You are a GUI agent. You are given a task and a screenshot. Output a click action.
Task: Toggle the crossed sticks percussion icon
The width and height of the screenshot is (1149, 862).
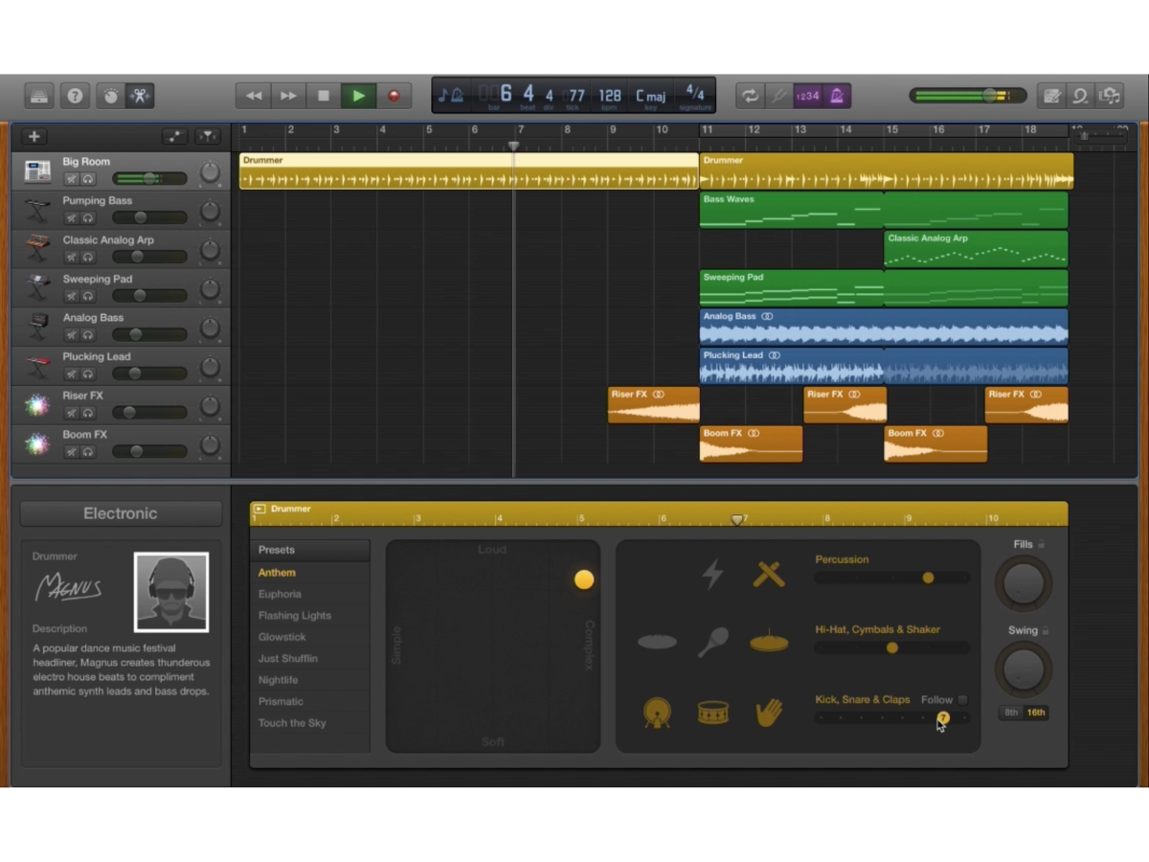(769, 574)
